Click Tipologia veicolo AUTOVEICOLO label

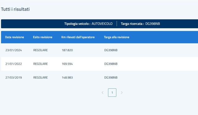click(88, 24)
